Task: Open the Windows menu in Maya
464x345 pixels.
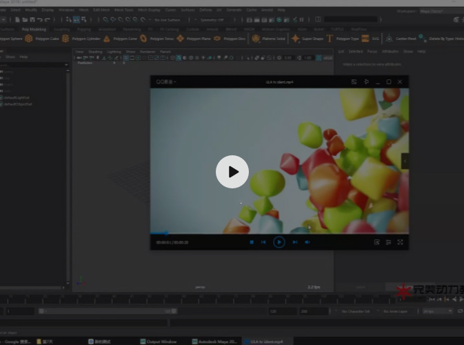Action: tap(66, 10)
